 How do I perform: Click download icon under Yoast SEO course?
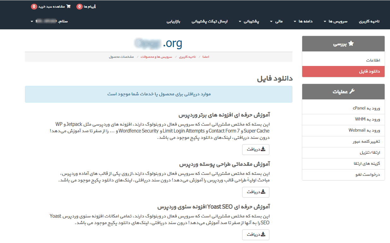pos(263,234)
